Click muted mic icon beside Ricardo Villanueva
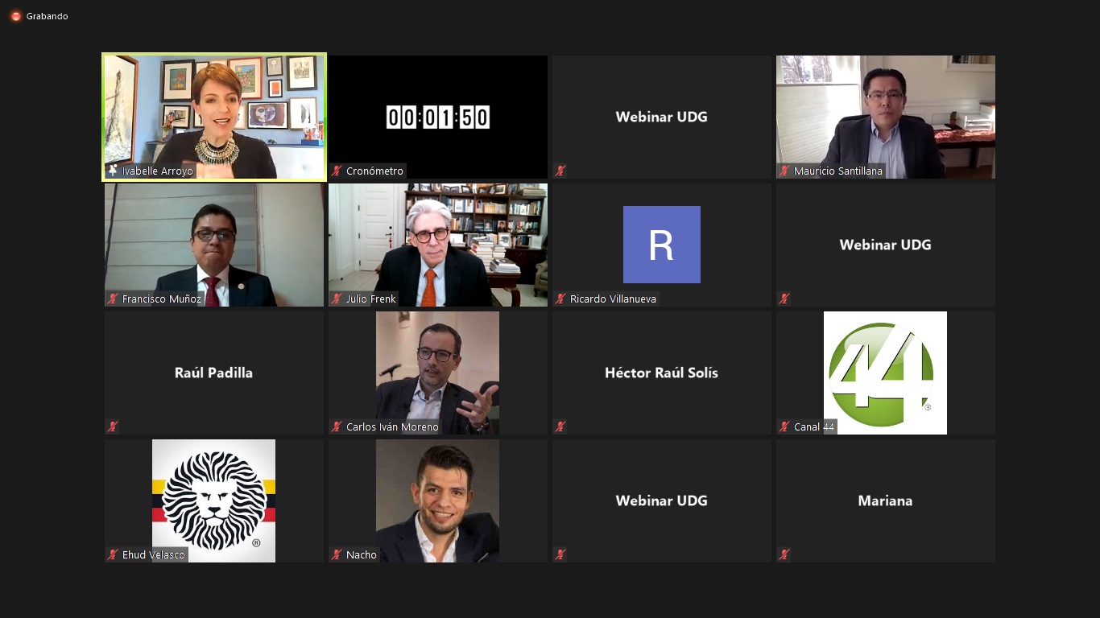Image resolution: width=1100 pixels, height=618 pixels. pos(560,299)
